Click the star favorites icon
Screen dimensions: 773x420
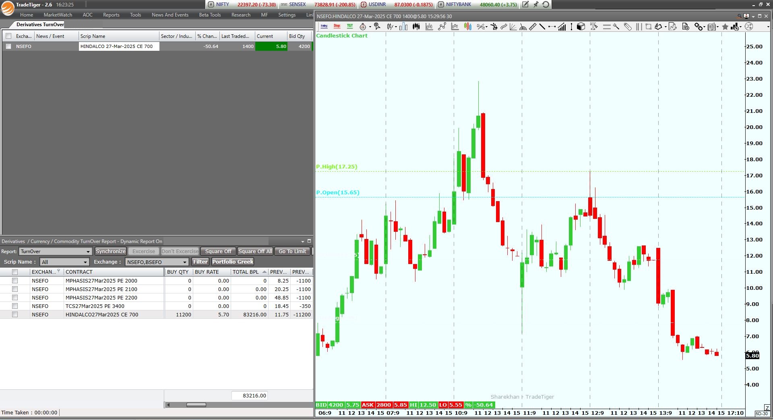tap(725, 27)
